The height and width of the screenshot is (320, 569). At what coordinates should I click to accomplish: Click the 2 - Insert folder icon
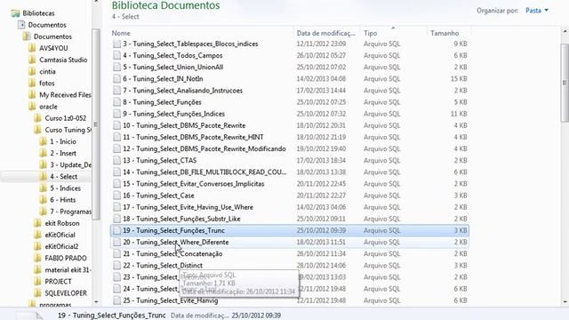44,153
